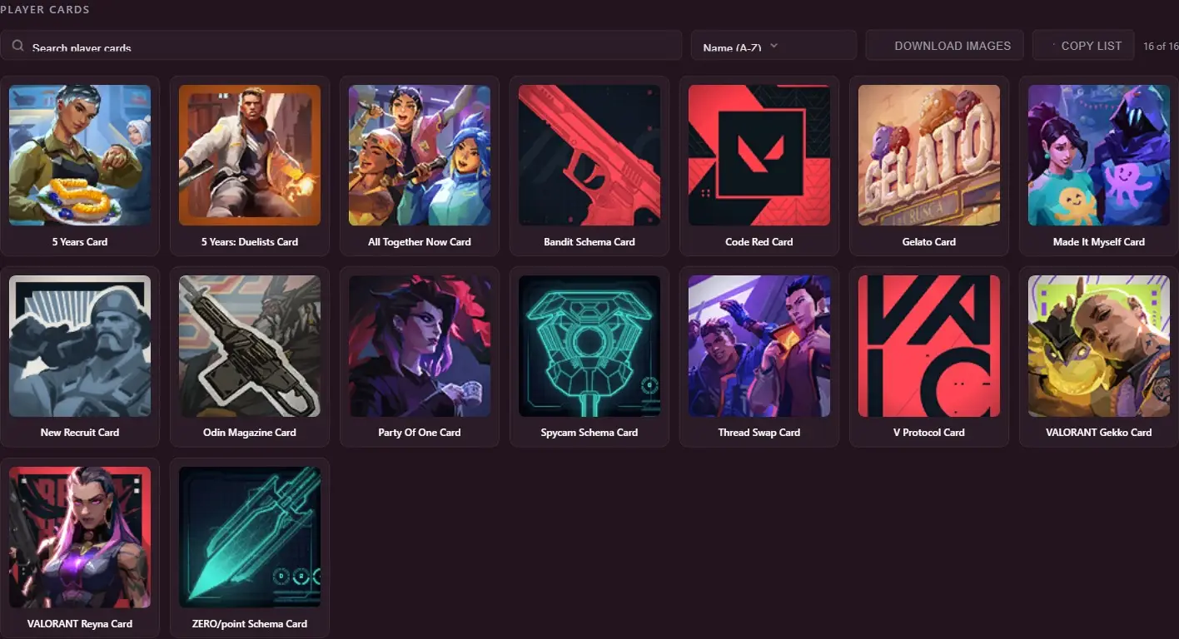Image resolution: width=1179 pixels, height=639 pixels.
Task: Open the Made It Myself Card artwork
Action: [1099, 155]
